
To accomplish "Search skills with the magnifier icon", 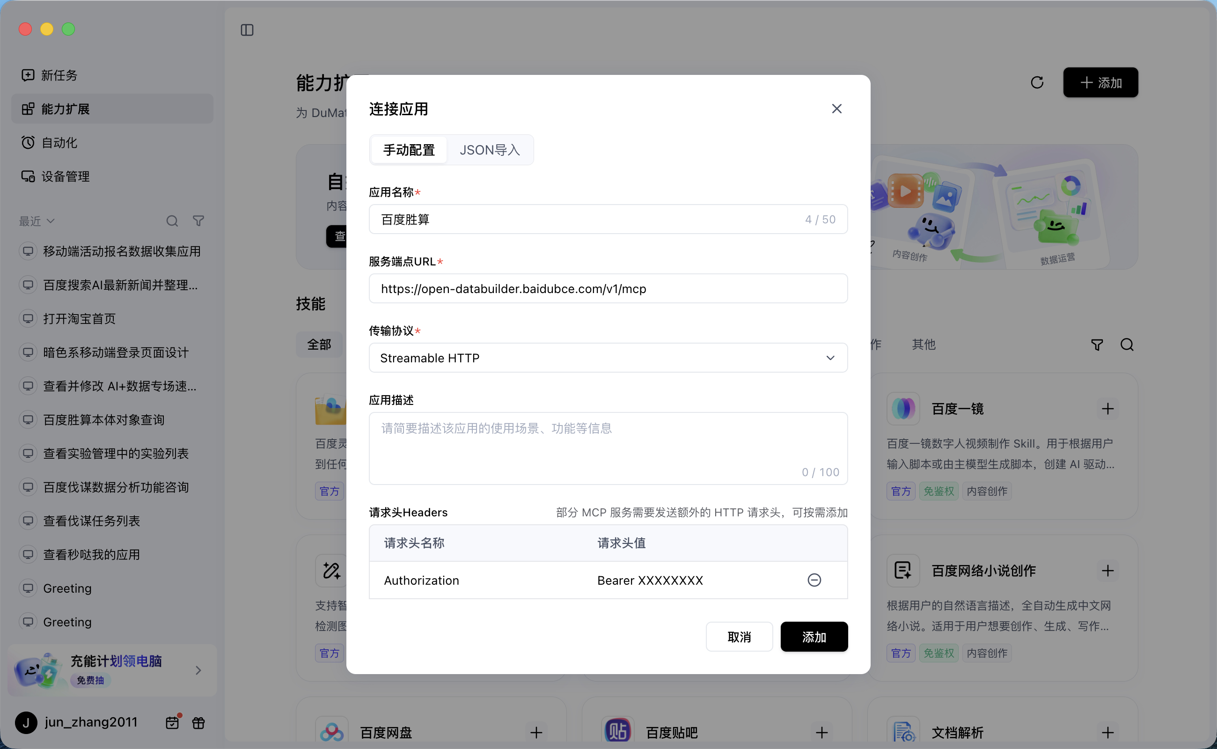I will [x=1127, y=345].
